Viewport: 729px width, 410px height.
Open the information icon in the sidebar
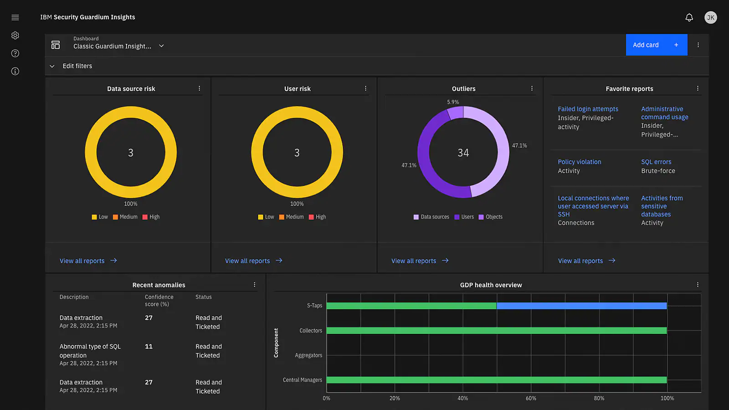(15, 71)
